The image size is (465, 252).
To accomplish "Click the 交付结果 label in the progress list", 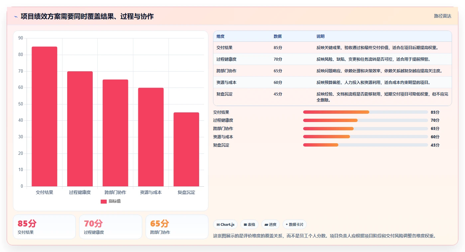I will pyautogui.click(x=221, y=112).
